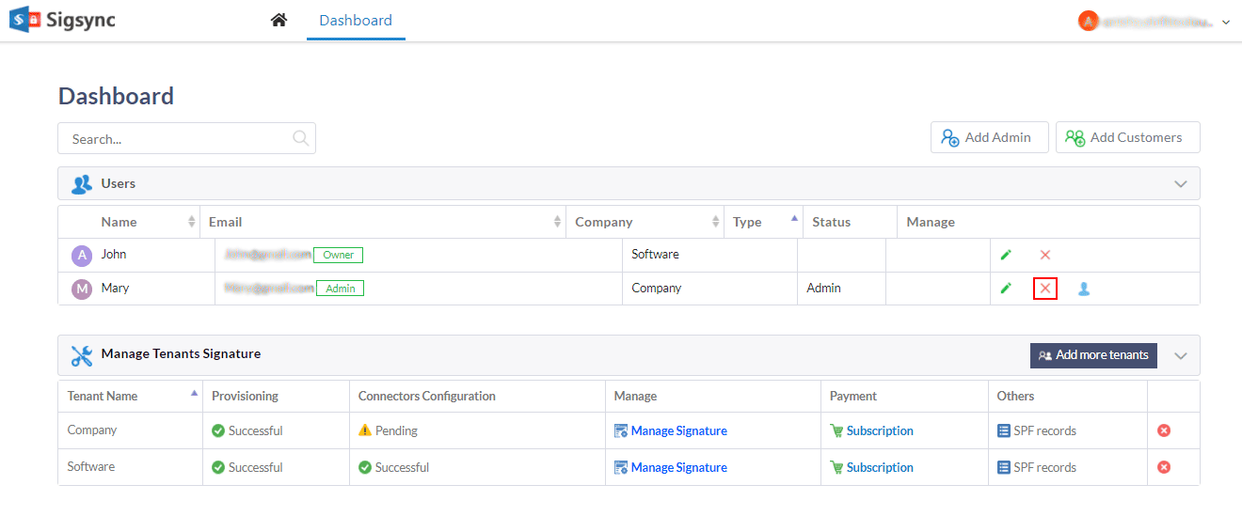Viewport: 1242px width, 516px height.
Task: Remove the Company tenant with the red circle icon
Action: click(x=1164, y=430)
